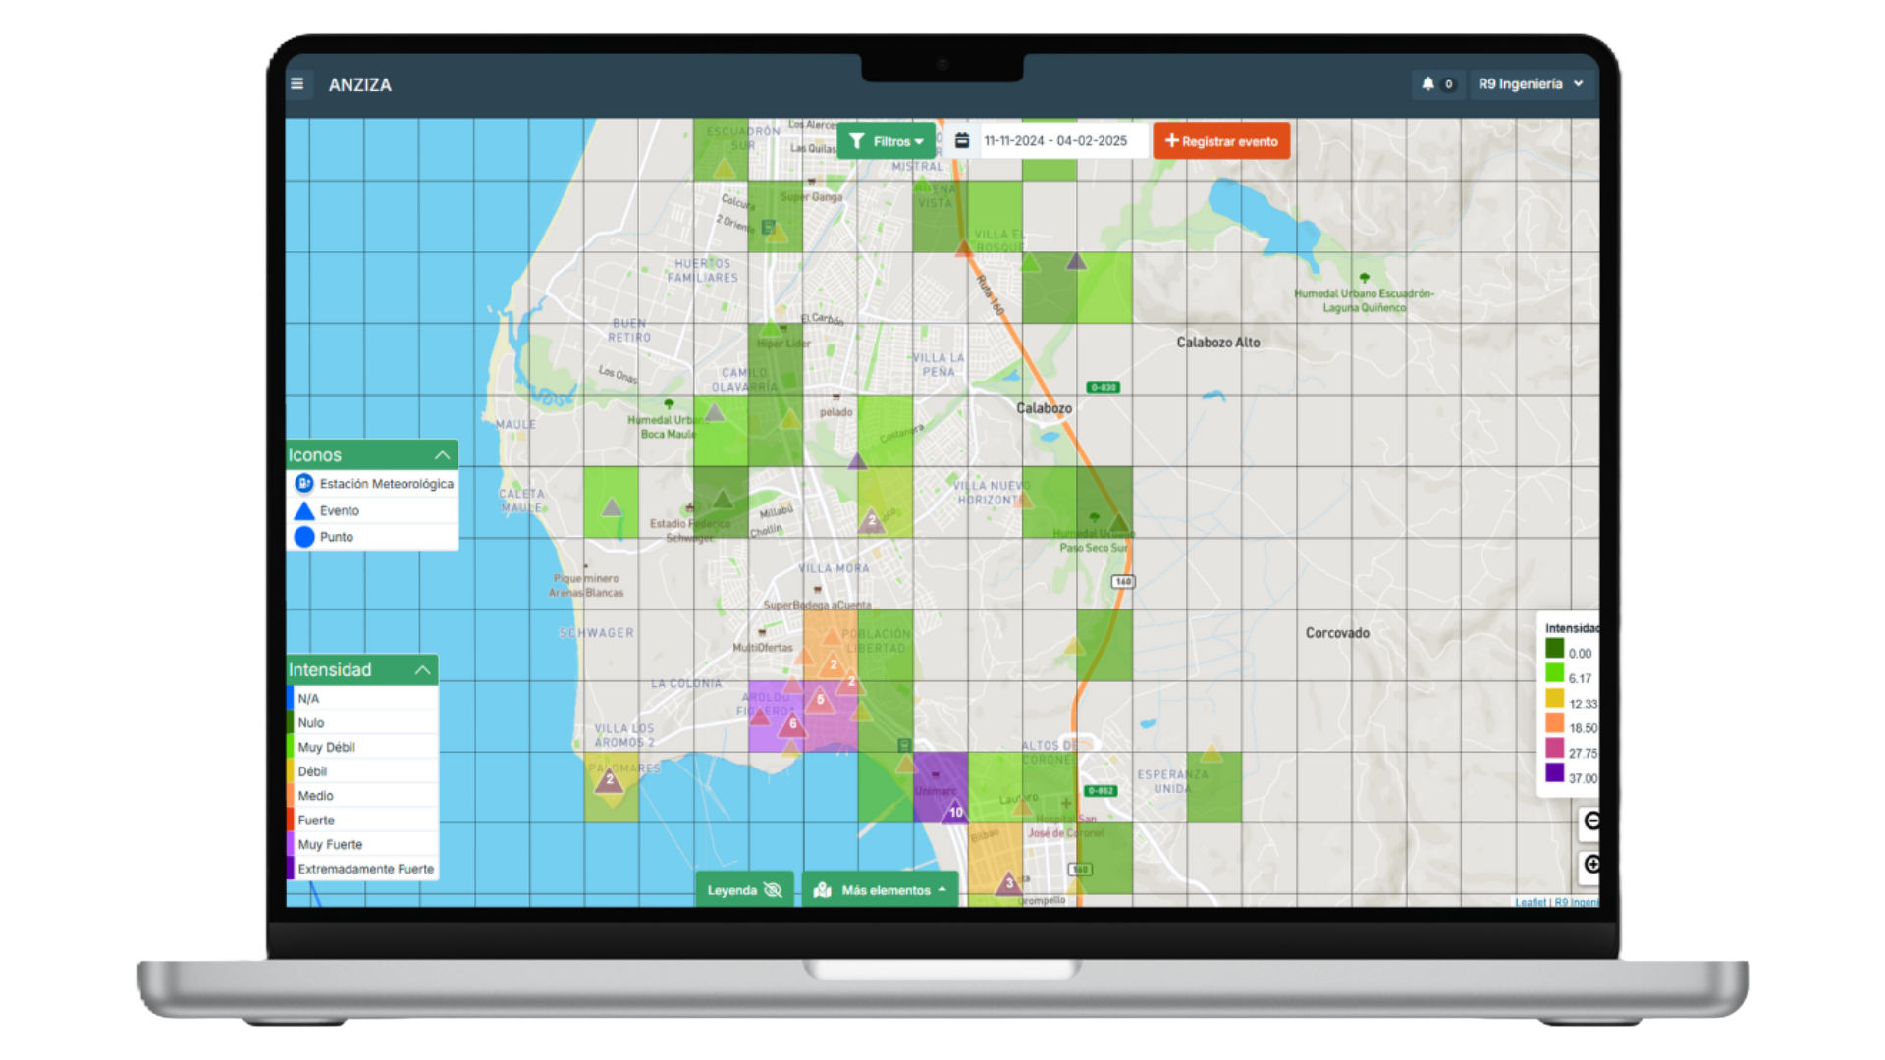1885x1060 pixels.
Task: Click the Evento triangle legend icon
Action: point(304,510)
